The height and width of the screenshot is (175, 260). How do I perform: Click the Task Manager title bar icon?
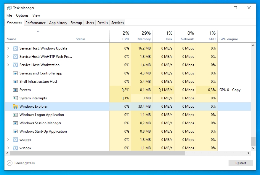point(9,8)
